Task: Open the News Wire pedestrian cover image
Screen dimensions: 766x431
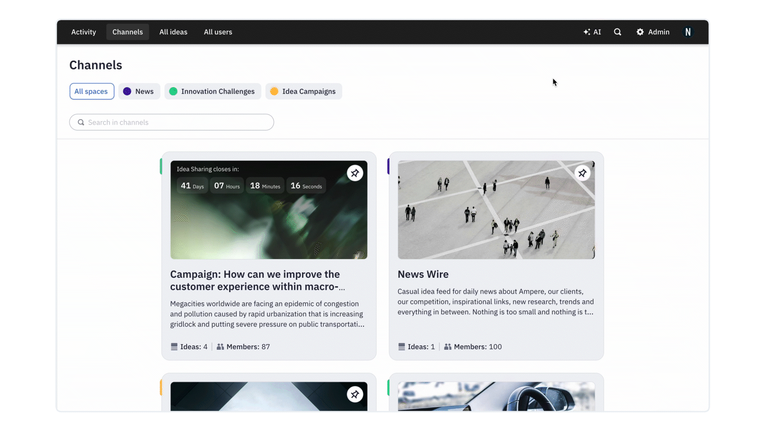Action: coord(496,210)
